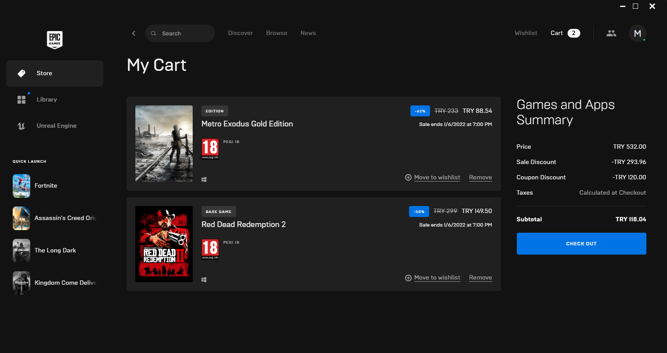Screen dimensions: 667x353
Task: Open Red Dead Redemption 2 cover image
Action: click(x=164, y=244)
